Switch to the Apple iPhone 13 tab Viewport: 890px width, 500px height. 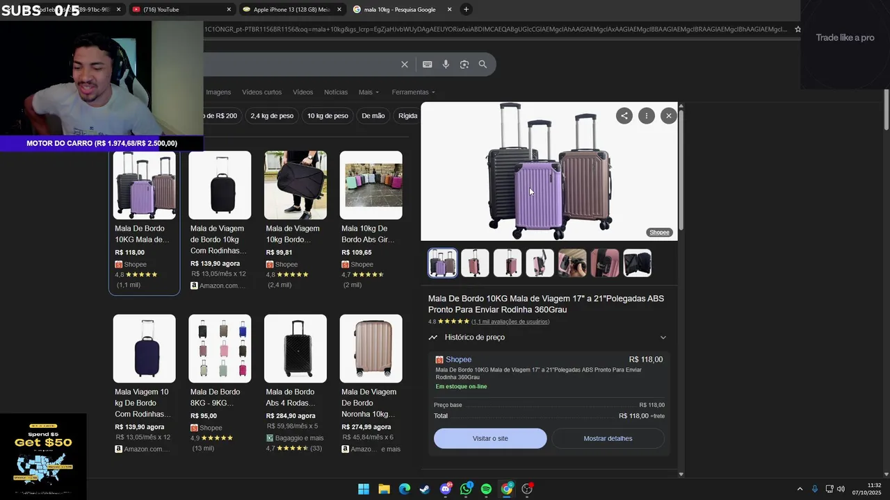[291, 10]
